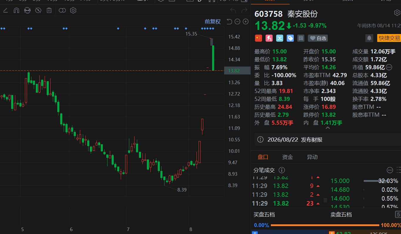Screen dimensions: 401x234
Task: Click the teal shuffle arrows icon
Action: click(279, 38)
